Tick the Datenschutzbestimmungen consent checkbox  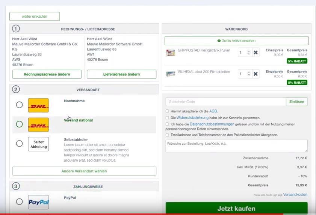click(167, 124)
